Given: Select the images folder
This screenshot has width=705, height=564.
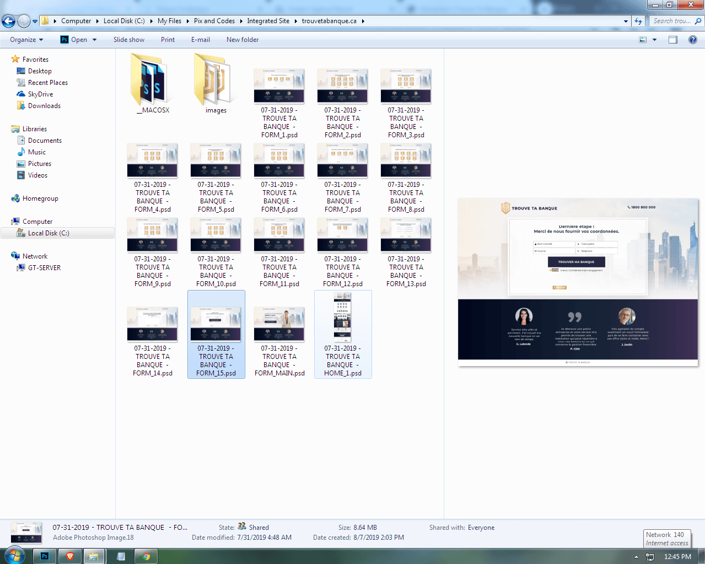Looking at the screenshot, I should tap(216, 83).
